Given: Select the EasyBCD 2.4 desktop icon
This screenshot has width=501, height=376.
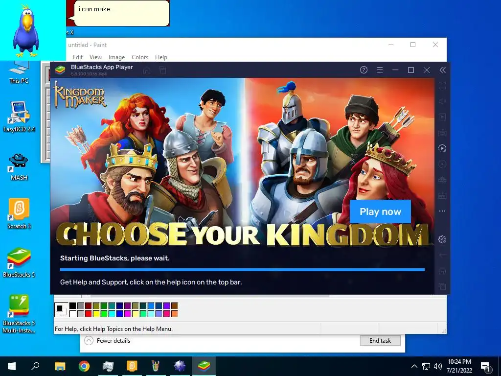Looking at the screenshot, I should (x=19, y=117).
